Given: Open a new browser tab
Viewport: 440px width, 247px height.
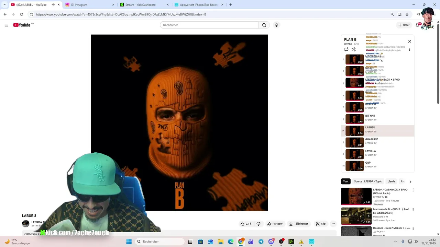Looking at the screenshot, I should click(x=230, y=5).
